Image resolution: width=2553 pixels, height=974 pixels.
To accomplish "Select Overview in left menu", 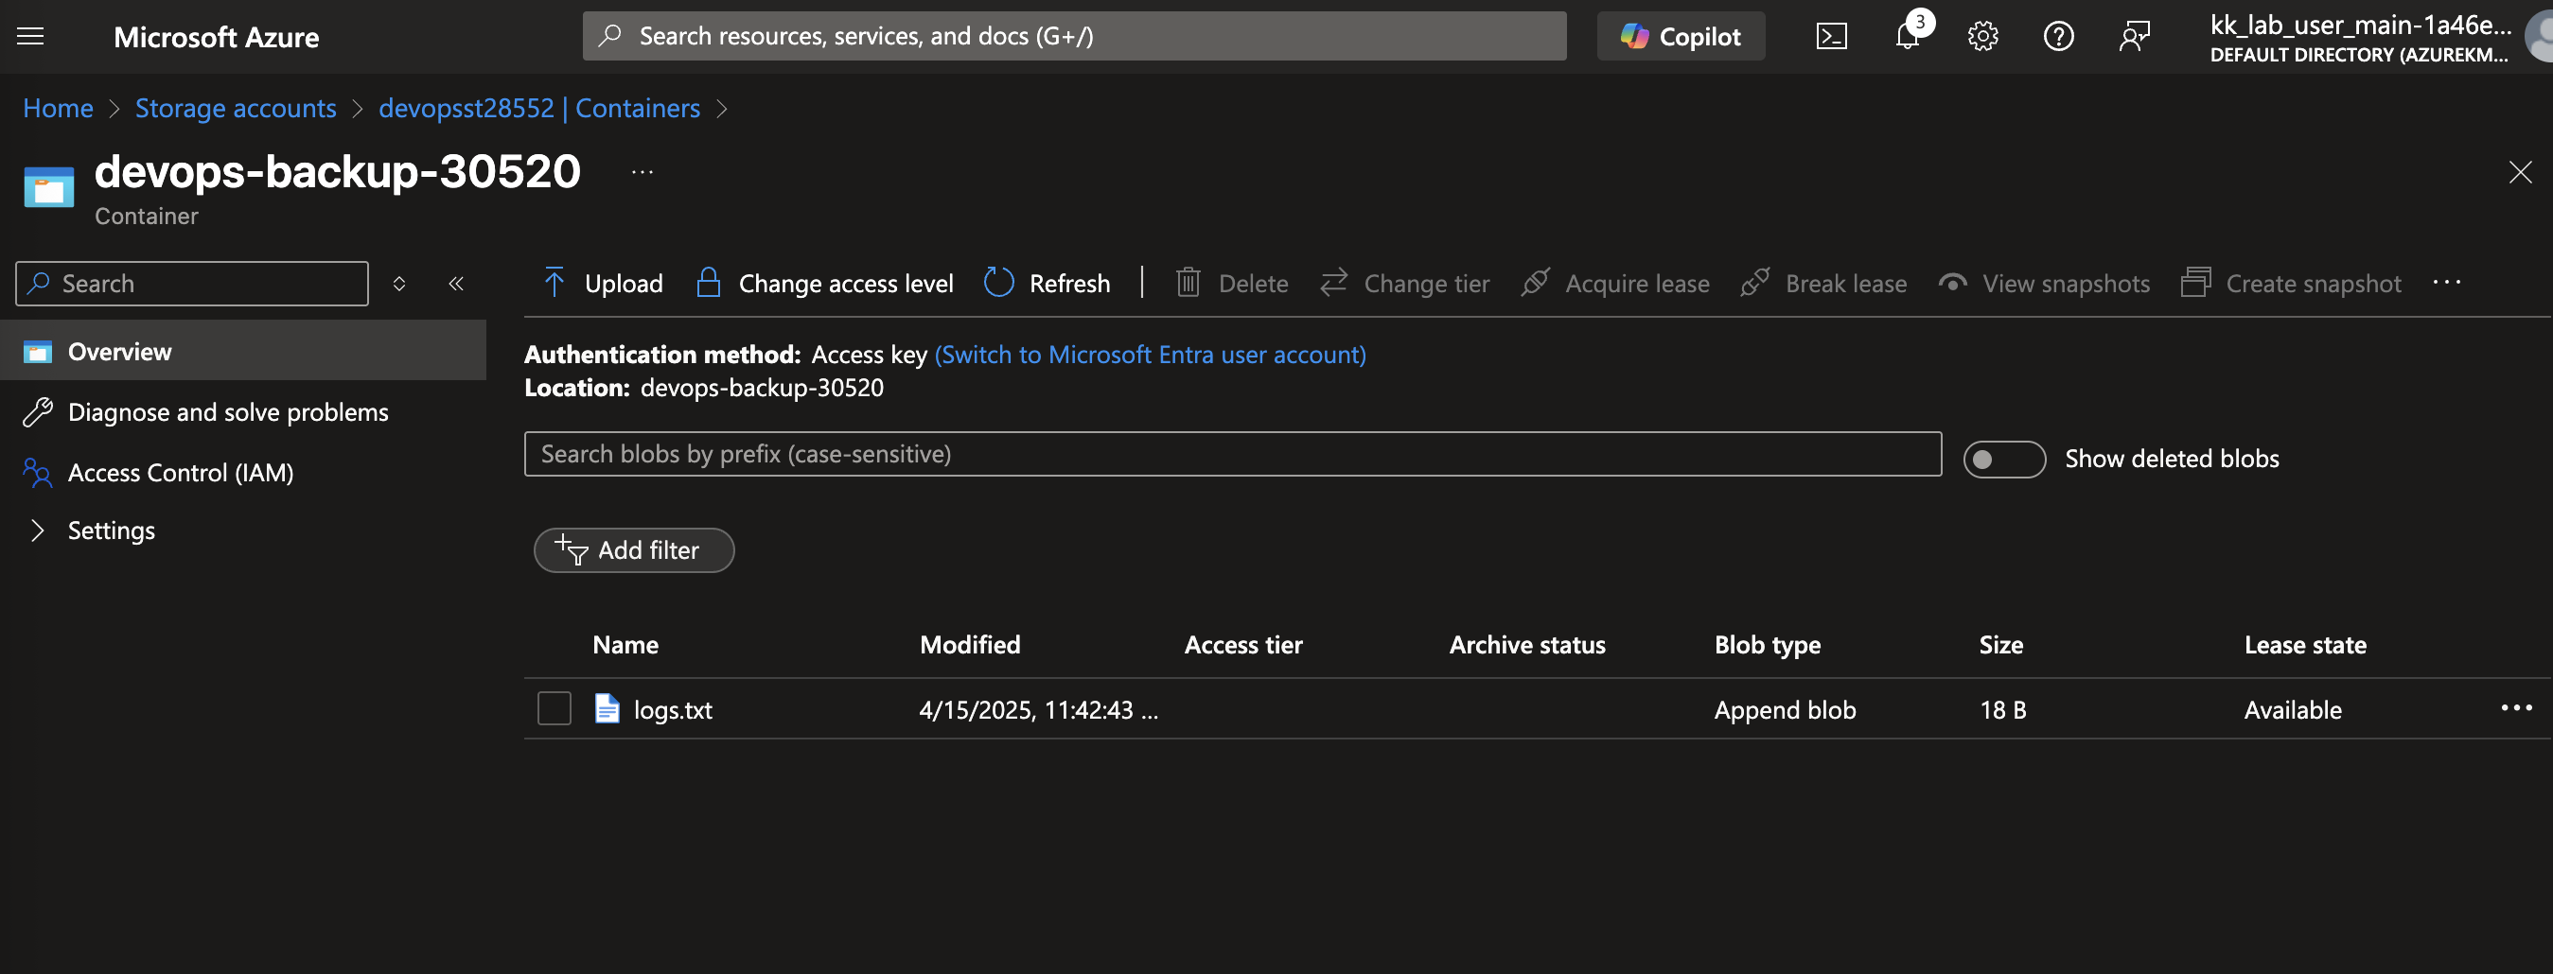I will tap(243, 351).
